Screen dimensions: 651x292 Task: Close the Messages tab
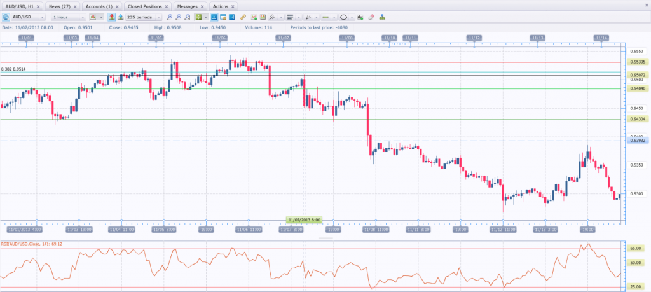202,6
